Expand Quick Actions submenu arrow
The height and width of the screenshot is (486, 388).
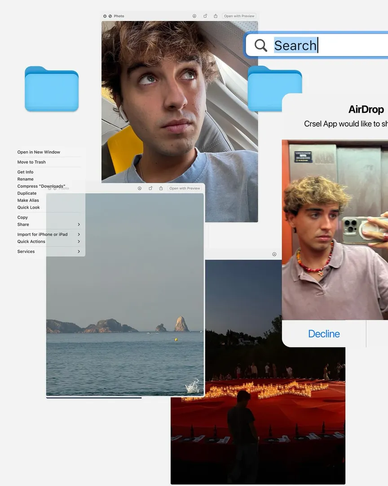click(79, 242)
